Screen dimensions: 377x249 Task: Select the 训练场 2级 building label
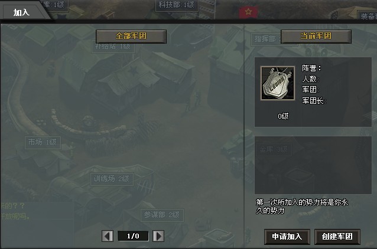(112, 179)
